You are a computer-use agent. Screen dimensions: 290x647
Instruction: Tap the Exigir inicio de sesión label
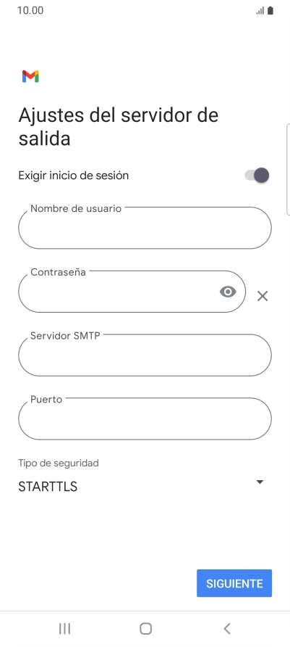(x=74, y=176)
